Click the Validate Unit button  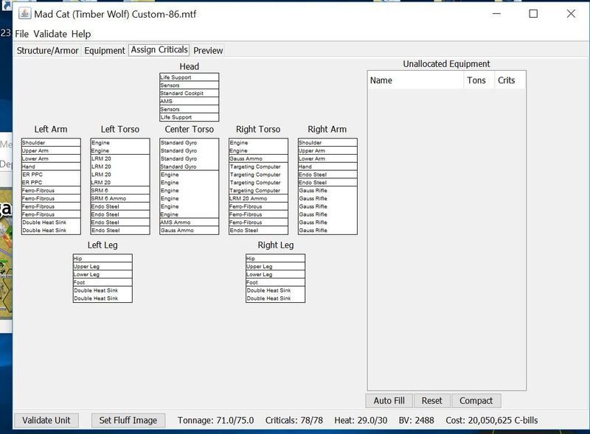tap(46, 420)
